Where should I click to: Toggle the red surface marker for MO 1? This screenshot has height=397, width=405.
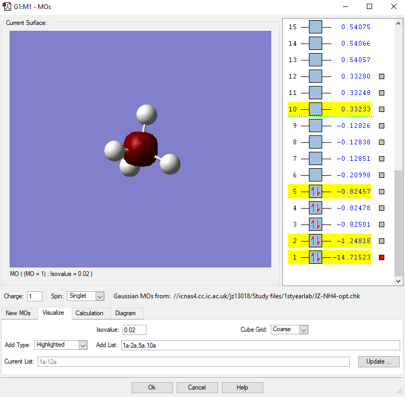coord(381,257)
